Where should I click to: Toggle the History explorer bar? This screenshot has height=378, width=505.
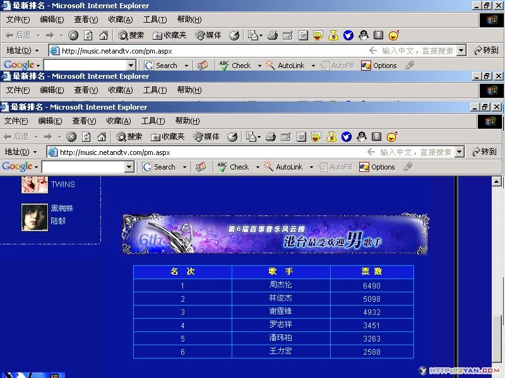point(232,137)
